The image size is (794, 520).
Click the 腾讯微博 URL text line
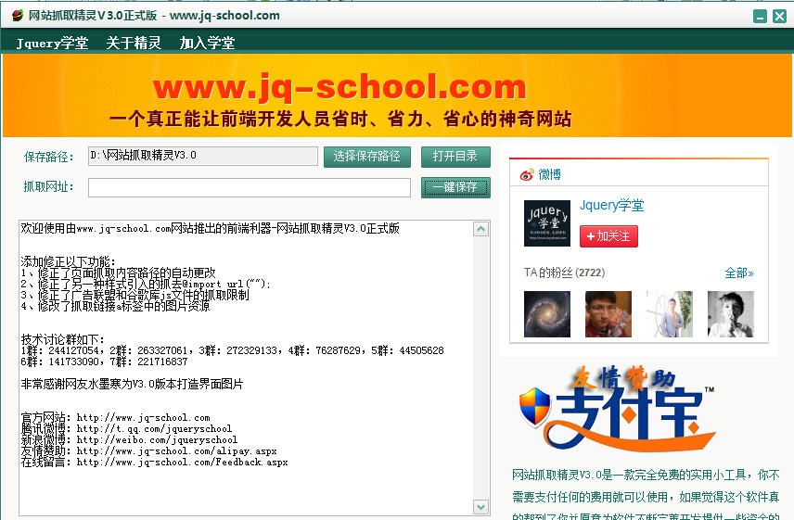(x=126, y=429)
